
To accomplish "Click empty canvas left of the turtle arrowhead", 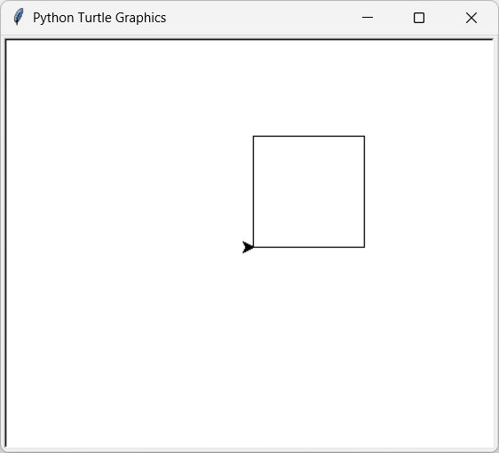I will [127, 247].
